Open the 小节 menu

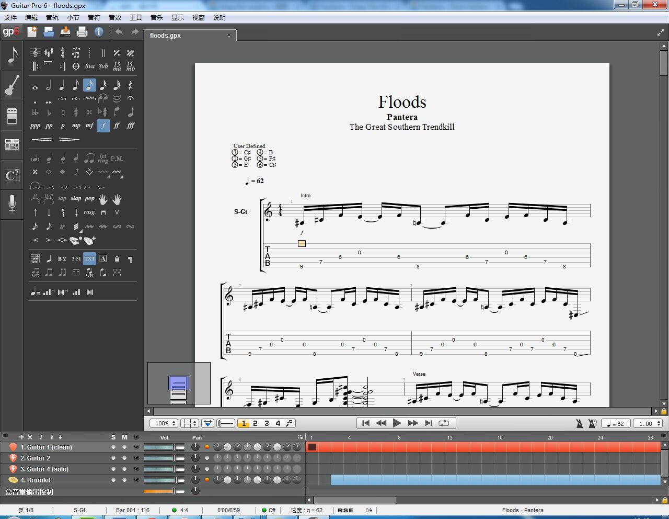[x=73, y=17]
